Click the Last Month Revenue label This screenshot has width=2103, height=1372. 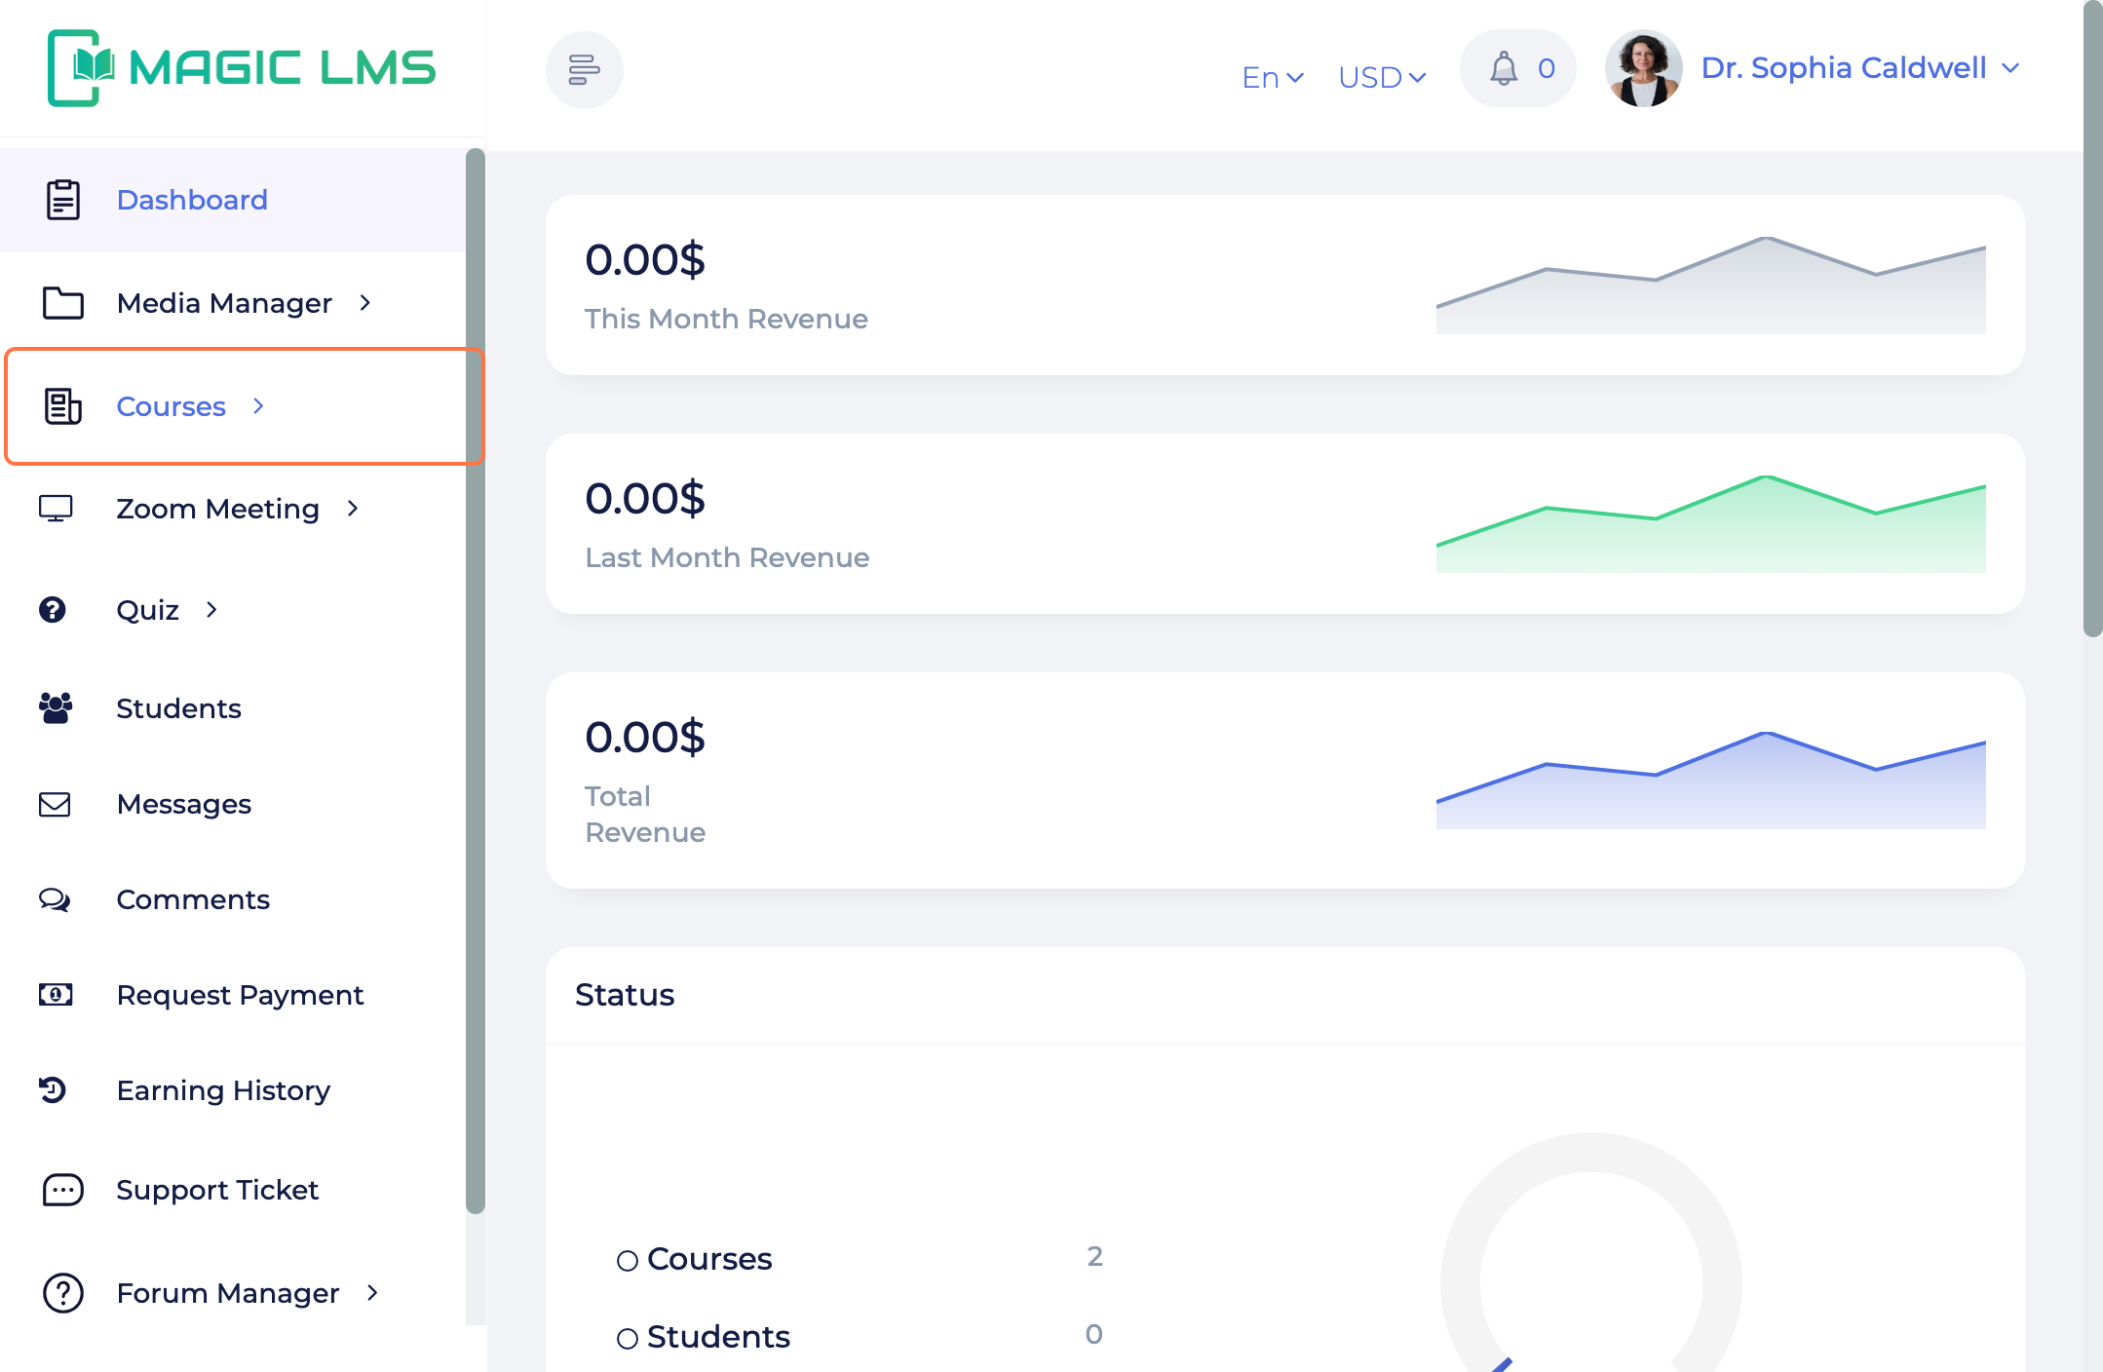tap(727, 557)
